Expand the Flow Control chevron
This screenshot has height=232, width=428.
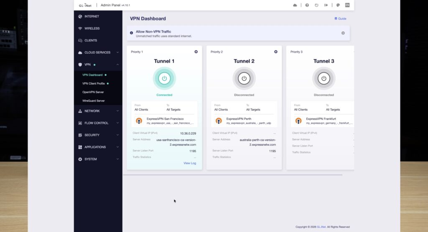point(117,123)
